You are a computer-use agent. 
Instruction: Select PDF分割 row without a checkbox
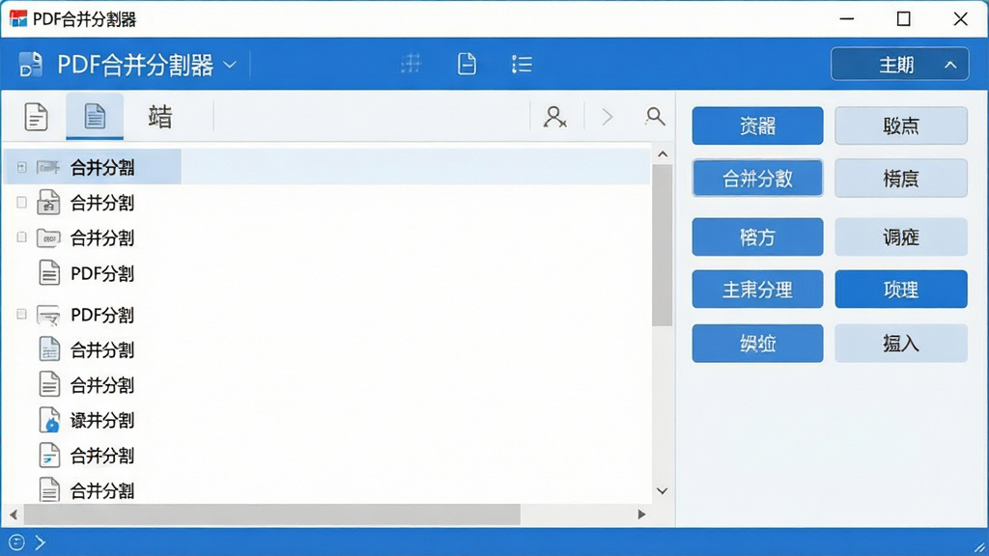tap(102, 273)
